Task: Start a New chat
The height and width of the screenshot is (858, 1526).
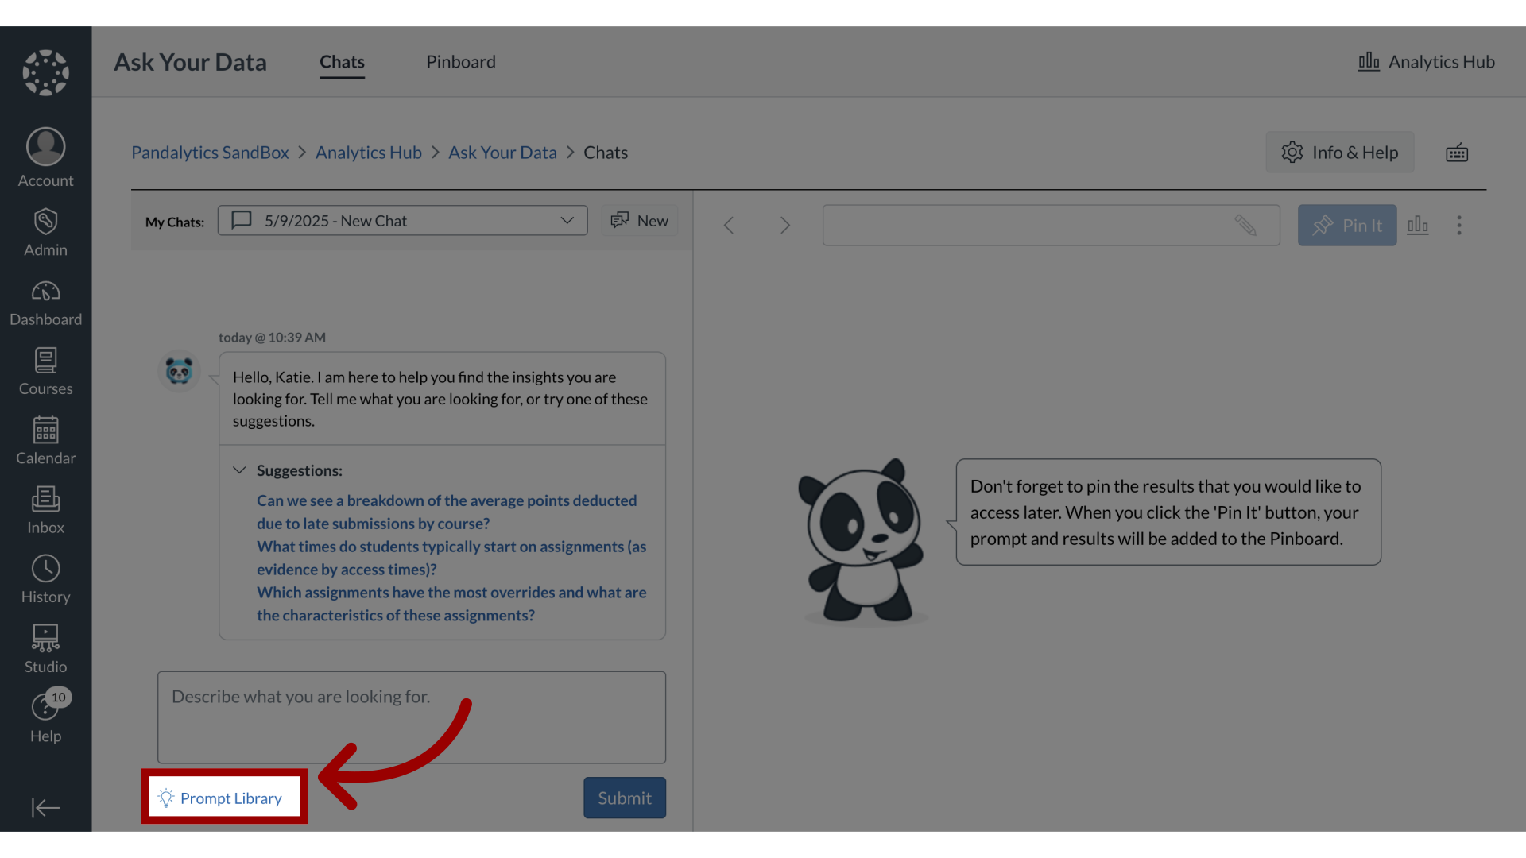Action: [639, 221]
